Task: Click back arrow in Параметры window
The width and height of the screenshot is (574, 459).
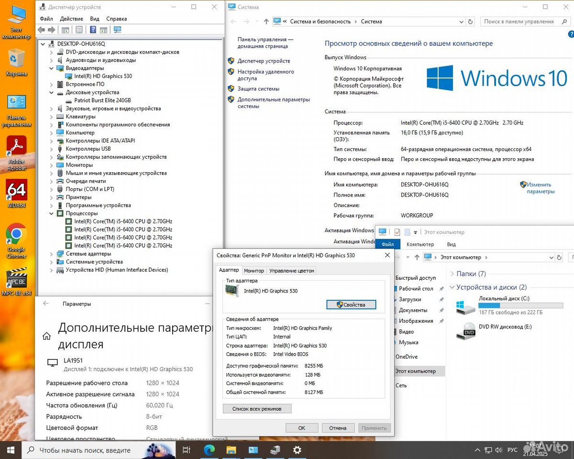Action: tap(46, 304)
